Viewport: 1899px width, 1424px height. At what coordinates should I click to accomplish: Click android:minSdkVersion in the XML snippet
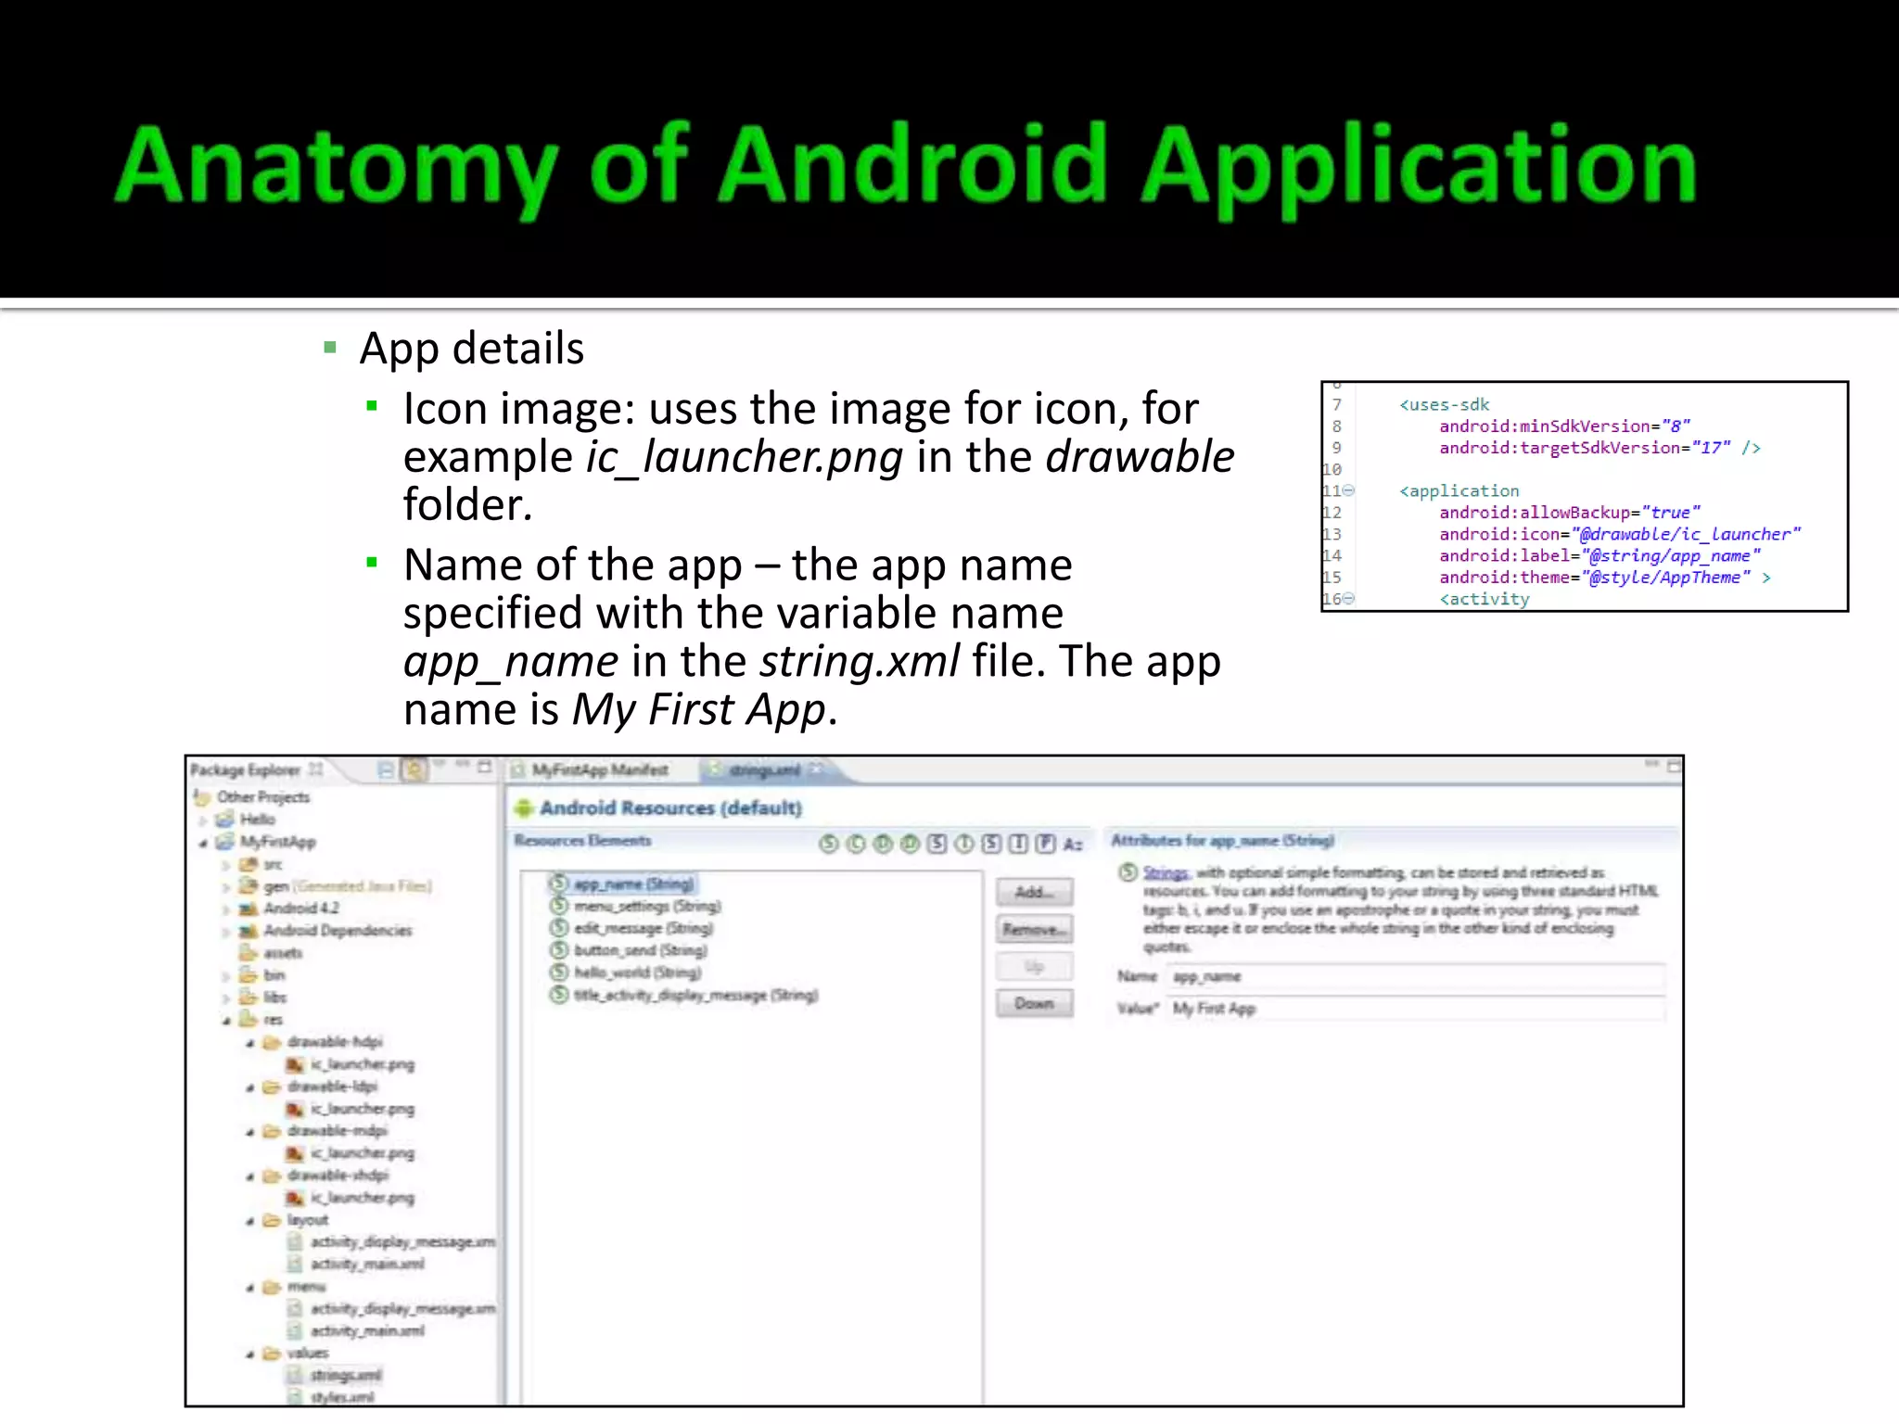1545,426
